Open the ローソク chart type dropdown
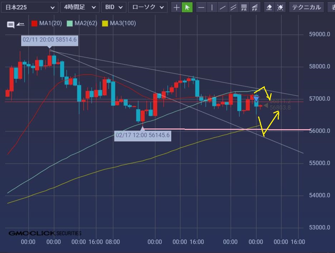Viewport: 335px width, 253px height. 147,7
